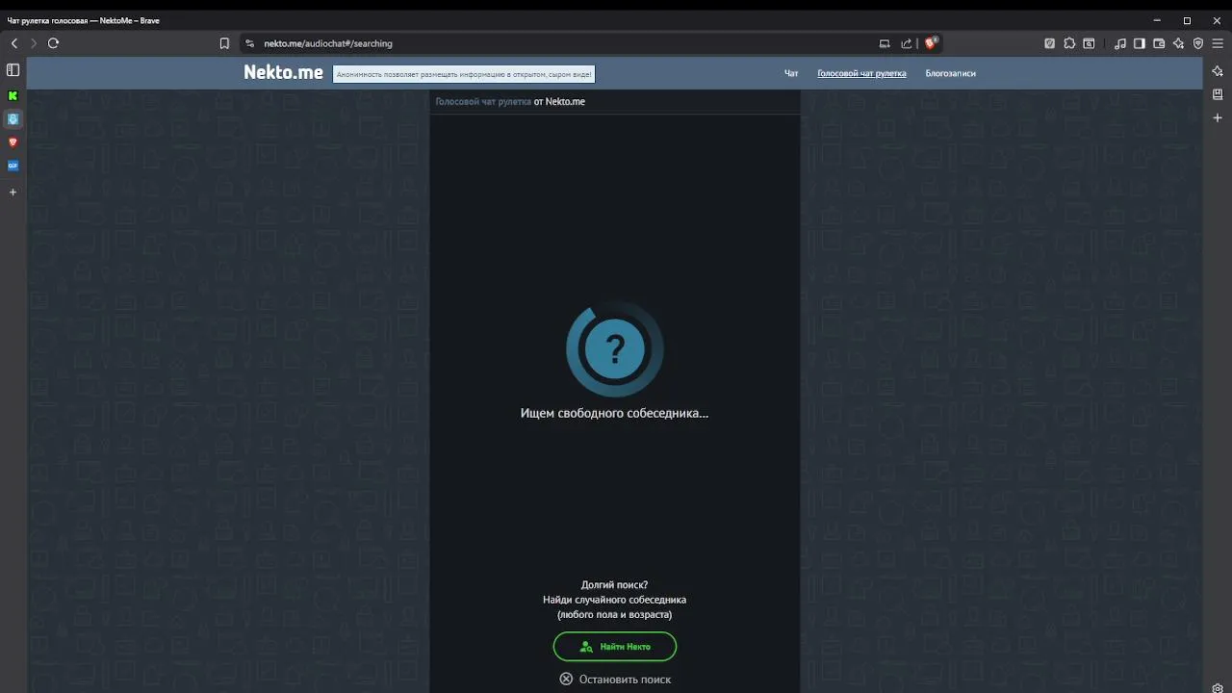
Task: Open Leo AI in right sidebar
Action: point(1218,71)
